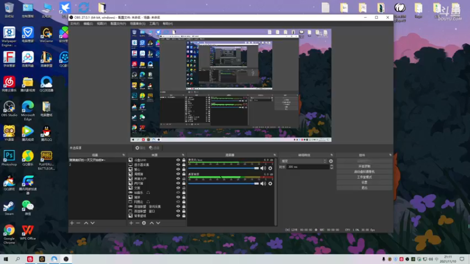Image resolution: width=470 pixels, height=264 pixels.
Task: Open the 视图(V) menu
Action: [x=102, y=23]
